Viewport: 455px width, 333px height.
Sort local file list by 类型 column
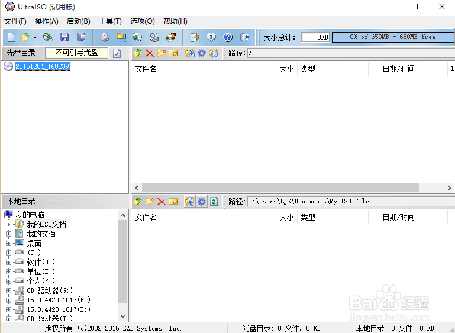[333, 217]
